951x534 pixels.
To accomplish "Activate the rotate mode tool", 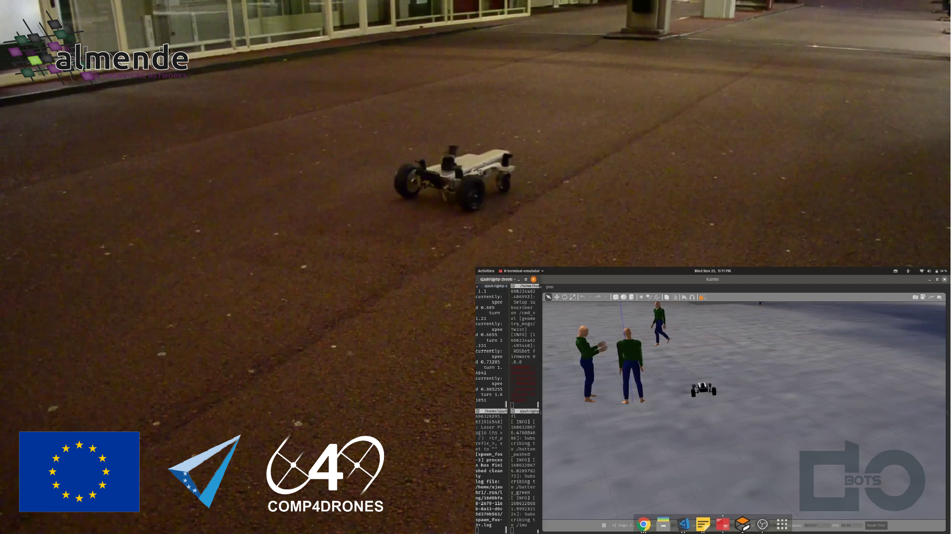I will (x=565, y=297).
